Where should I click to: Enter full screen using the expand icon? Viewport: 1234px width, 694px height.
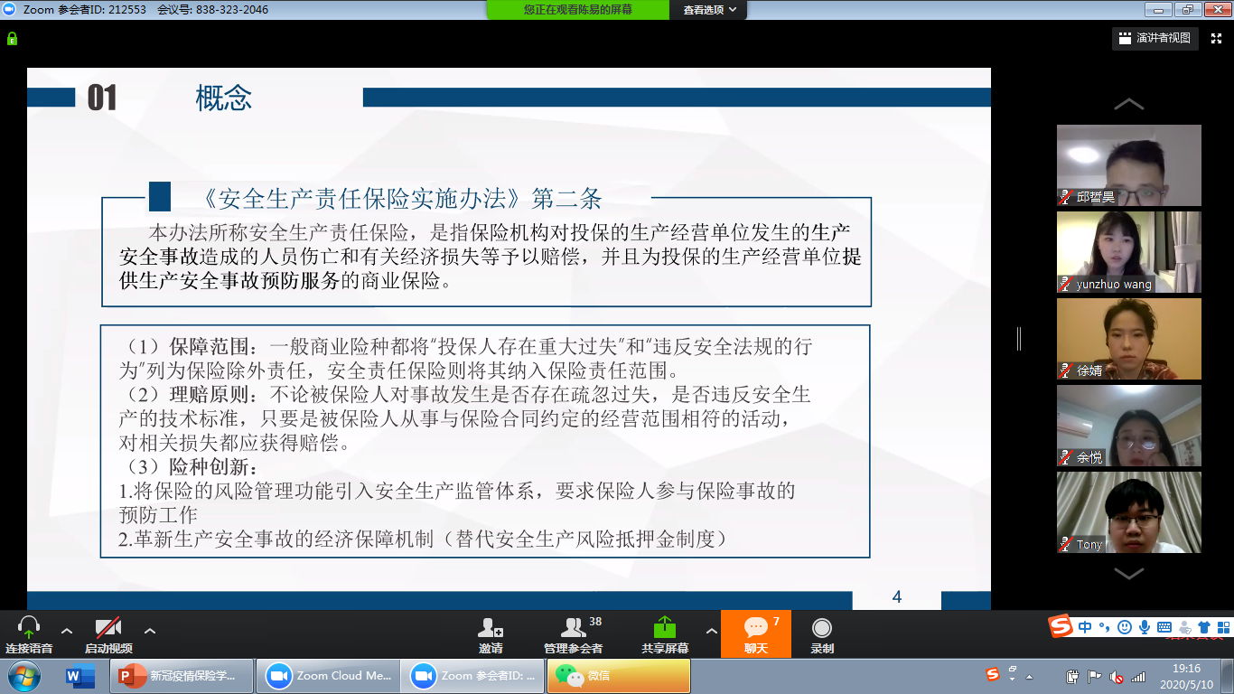tap(1216, 38)
